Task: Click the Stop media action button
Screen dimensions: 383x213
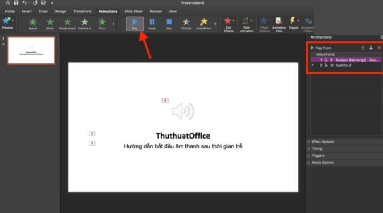Action: (x=169, y=24)
